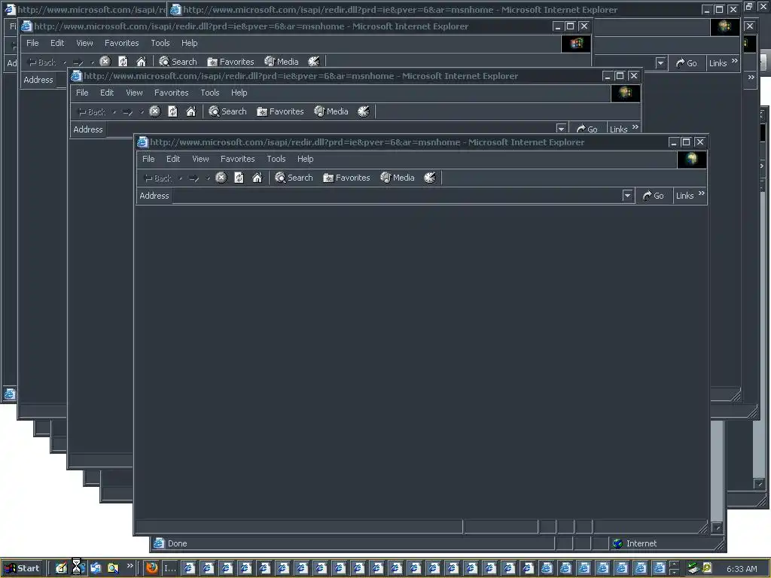This screenshot has height=578, width=771.
Task: Open the File menu in the frontmost IE window
Action: pyautogui.click(x=148, y=159)
